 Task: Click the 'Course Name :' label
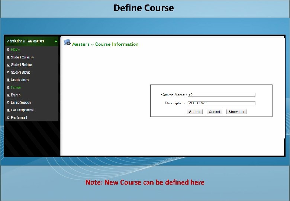174,95
